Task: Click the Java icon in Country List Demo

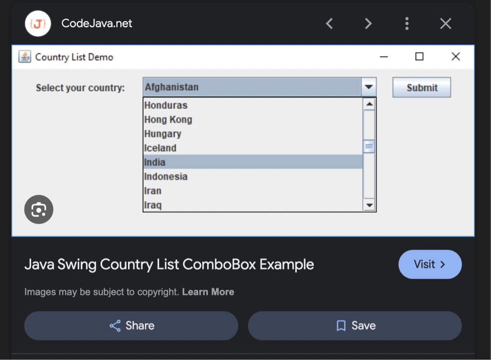Action: point(25,57)
